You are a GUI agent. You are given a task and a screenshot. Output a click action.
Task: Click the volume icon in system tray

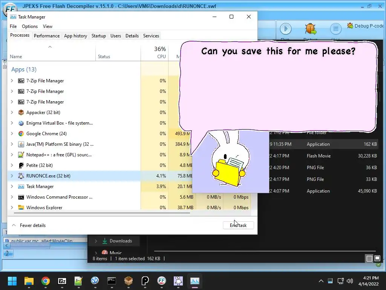[349, 281]
